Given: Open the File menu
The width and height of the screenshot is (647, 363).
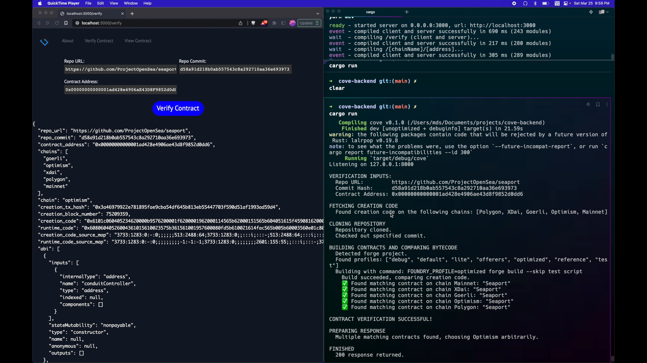Looking at the screenshot, I should click(88, 3).
